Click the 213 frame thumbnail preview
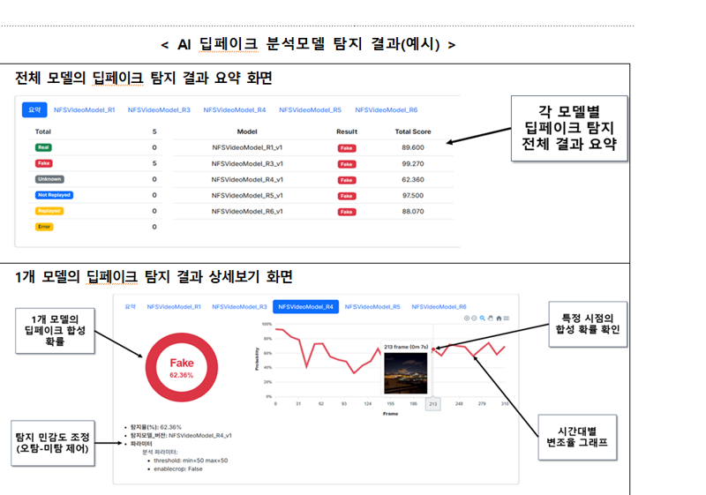 [405, 375]
